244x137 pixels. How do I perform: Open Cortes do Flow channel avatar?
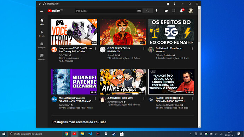[151, 99]
